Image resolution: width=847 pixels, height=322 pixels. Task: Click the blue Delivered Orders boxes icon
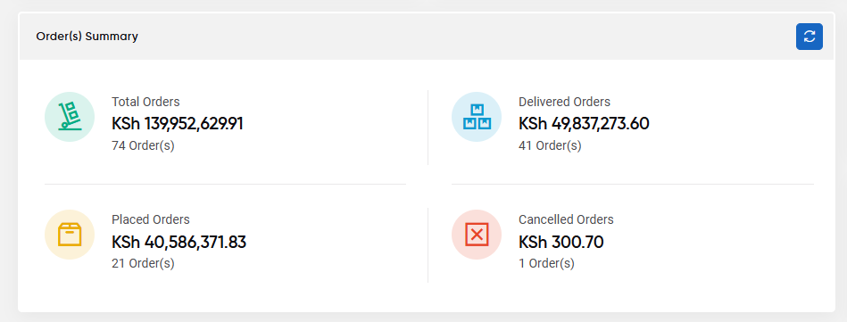pos(477,117)
